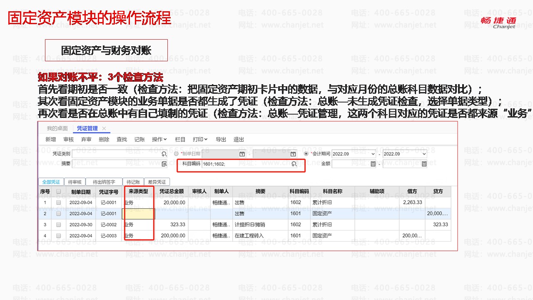The image size is (533, 300).
Task: Select the 会计期间 radio button
Action: coord(306,154)
